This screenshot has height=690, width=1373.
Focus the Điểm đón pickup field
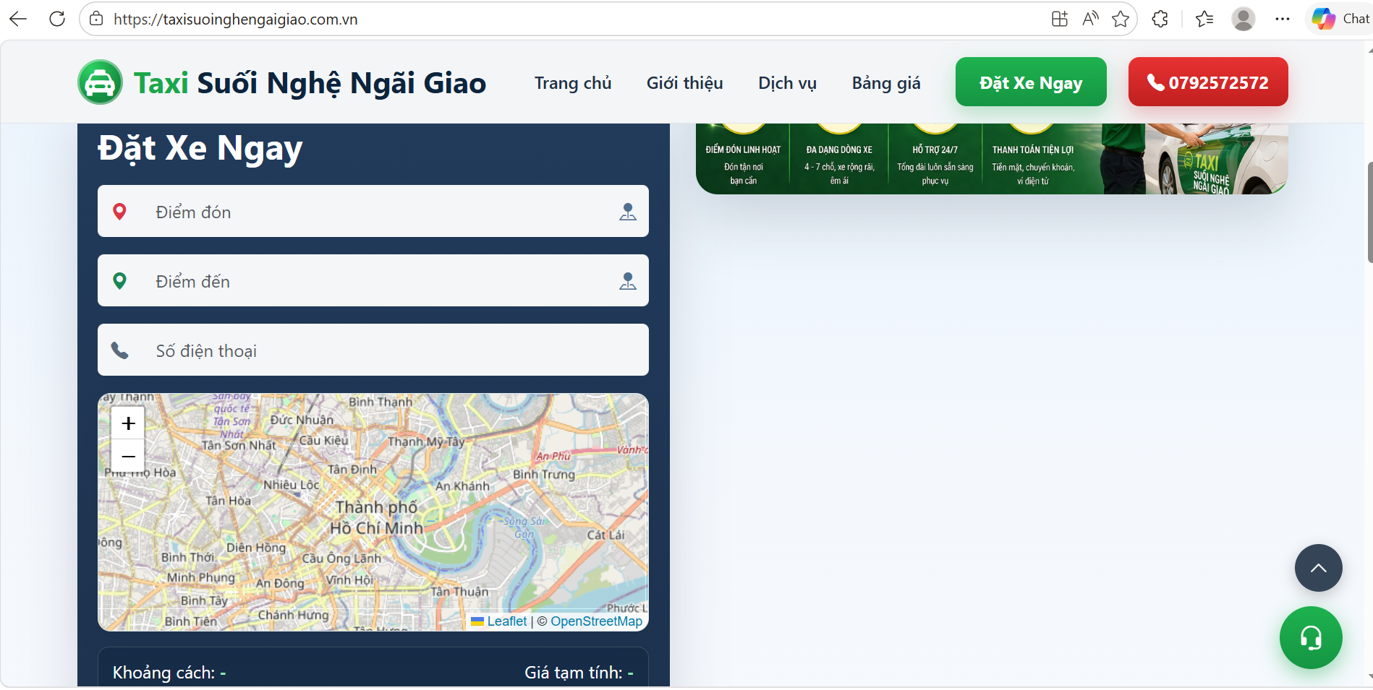373,211
